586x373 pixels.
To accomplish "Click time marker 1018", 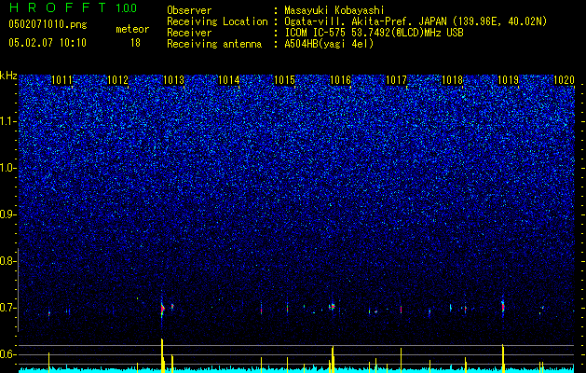I will click(x=452, y=80).
